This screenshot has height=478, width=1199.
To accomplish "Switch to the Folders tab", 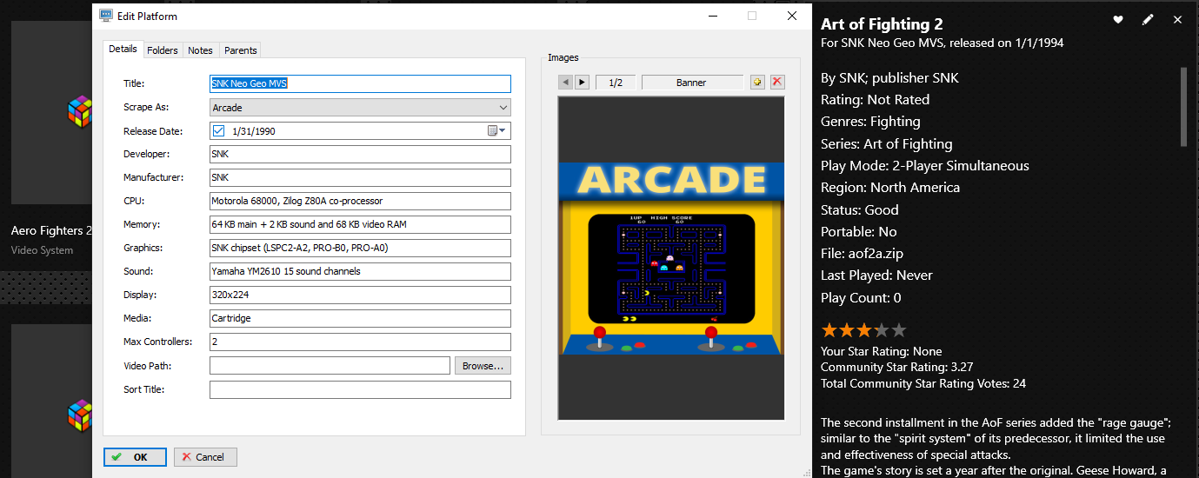I will 163,50.
